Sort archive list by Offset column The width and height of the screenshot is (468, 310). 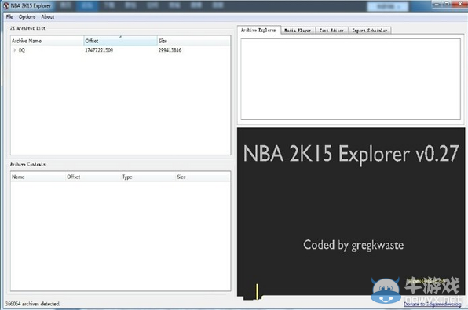coord(121,41)
